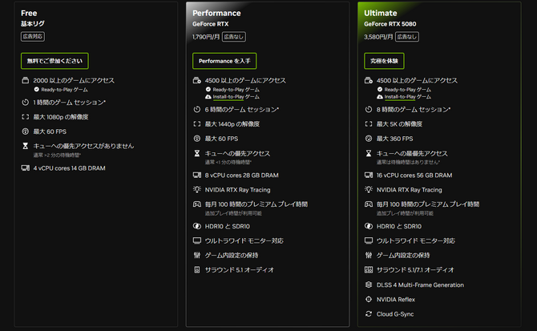Click the 360 FPS icon in Ultimate
Screen dimensions: 537x331
(x=369, y=139)
